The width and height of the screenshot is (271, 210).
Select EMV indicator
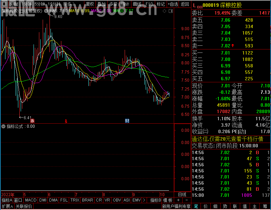point(137,200)
